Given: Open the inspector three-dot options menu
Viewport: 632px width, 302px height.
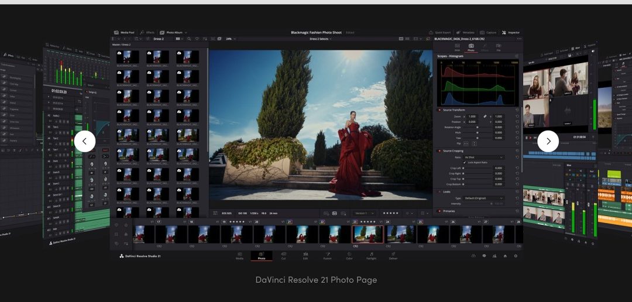Looking at the screenshot, I should [x=518, y=39].
